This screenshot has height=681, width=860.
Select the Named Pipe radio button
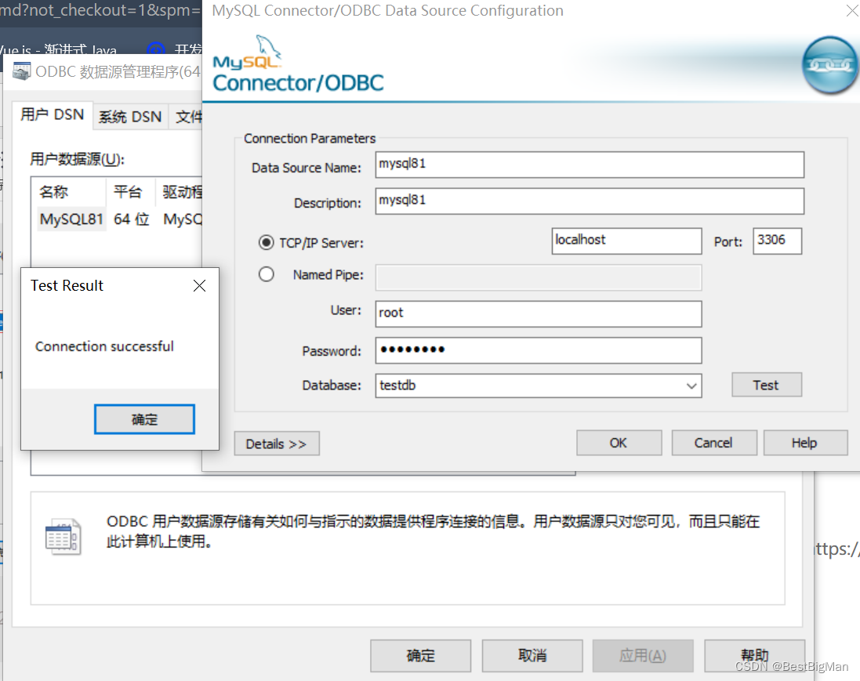click(267, 274)
